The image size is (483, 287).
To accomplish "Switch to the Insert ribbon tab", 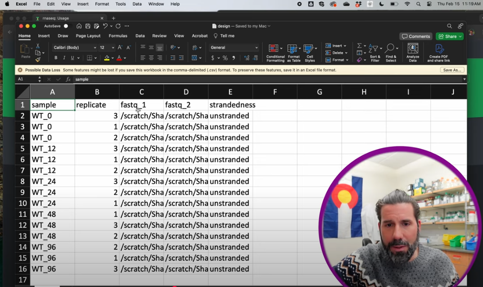I will 44,36.
